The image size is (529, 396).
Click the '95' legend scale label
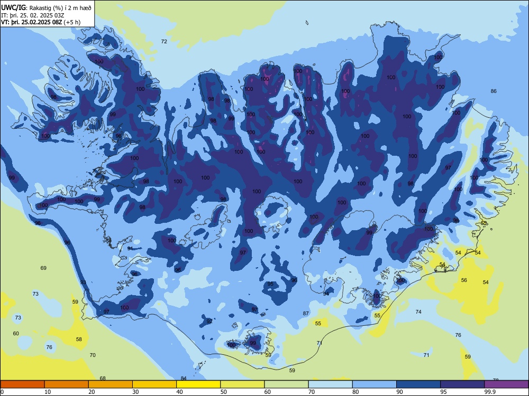coord(444,392)
